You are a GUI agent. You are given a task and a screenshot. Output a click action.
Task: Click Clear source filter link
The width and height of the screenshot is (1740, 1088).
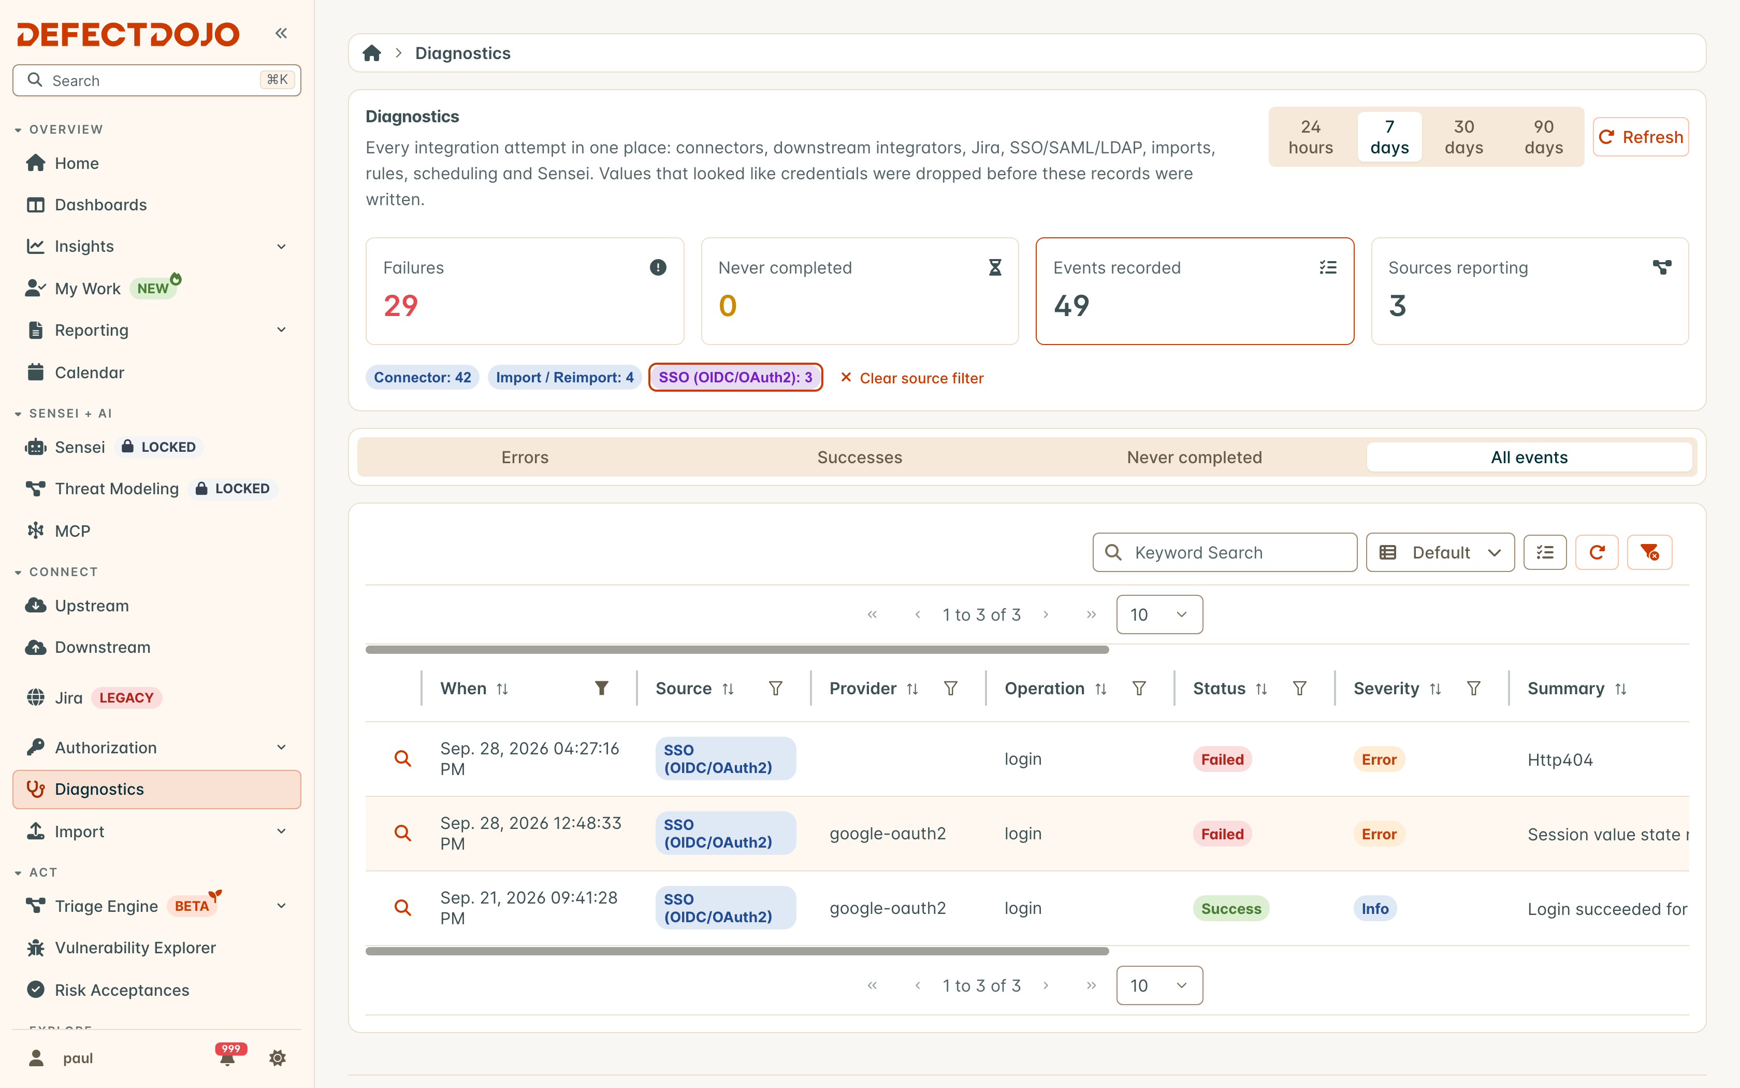pos(912,378)
